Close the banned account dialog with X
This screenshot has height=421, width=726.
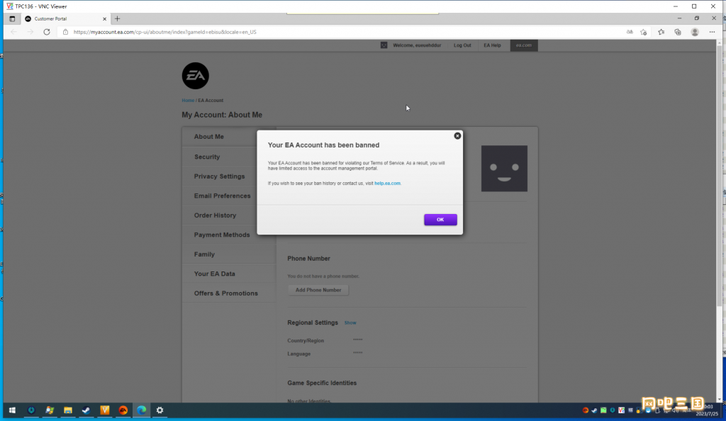pyautogui.click(x=457, y=135)
